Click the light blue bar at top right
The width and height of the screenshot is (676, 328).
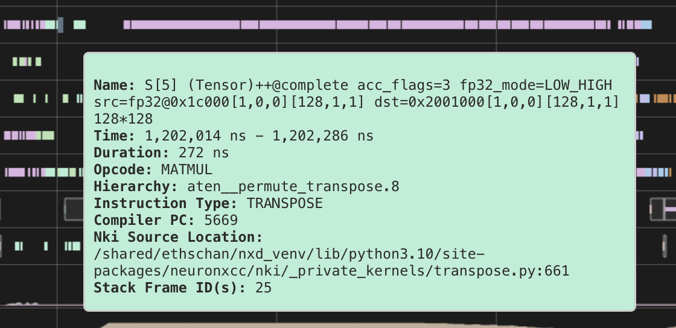pos(646,25)
